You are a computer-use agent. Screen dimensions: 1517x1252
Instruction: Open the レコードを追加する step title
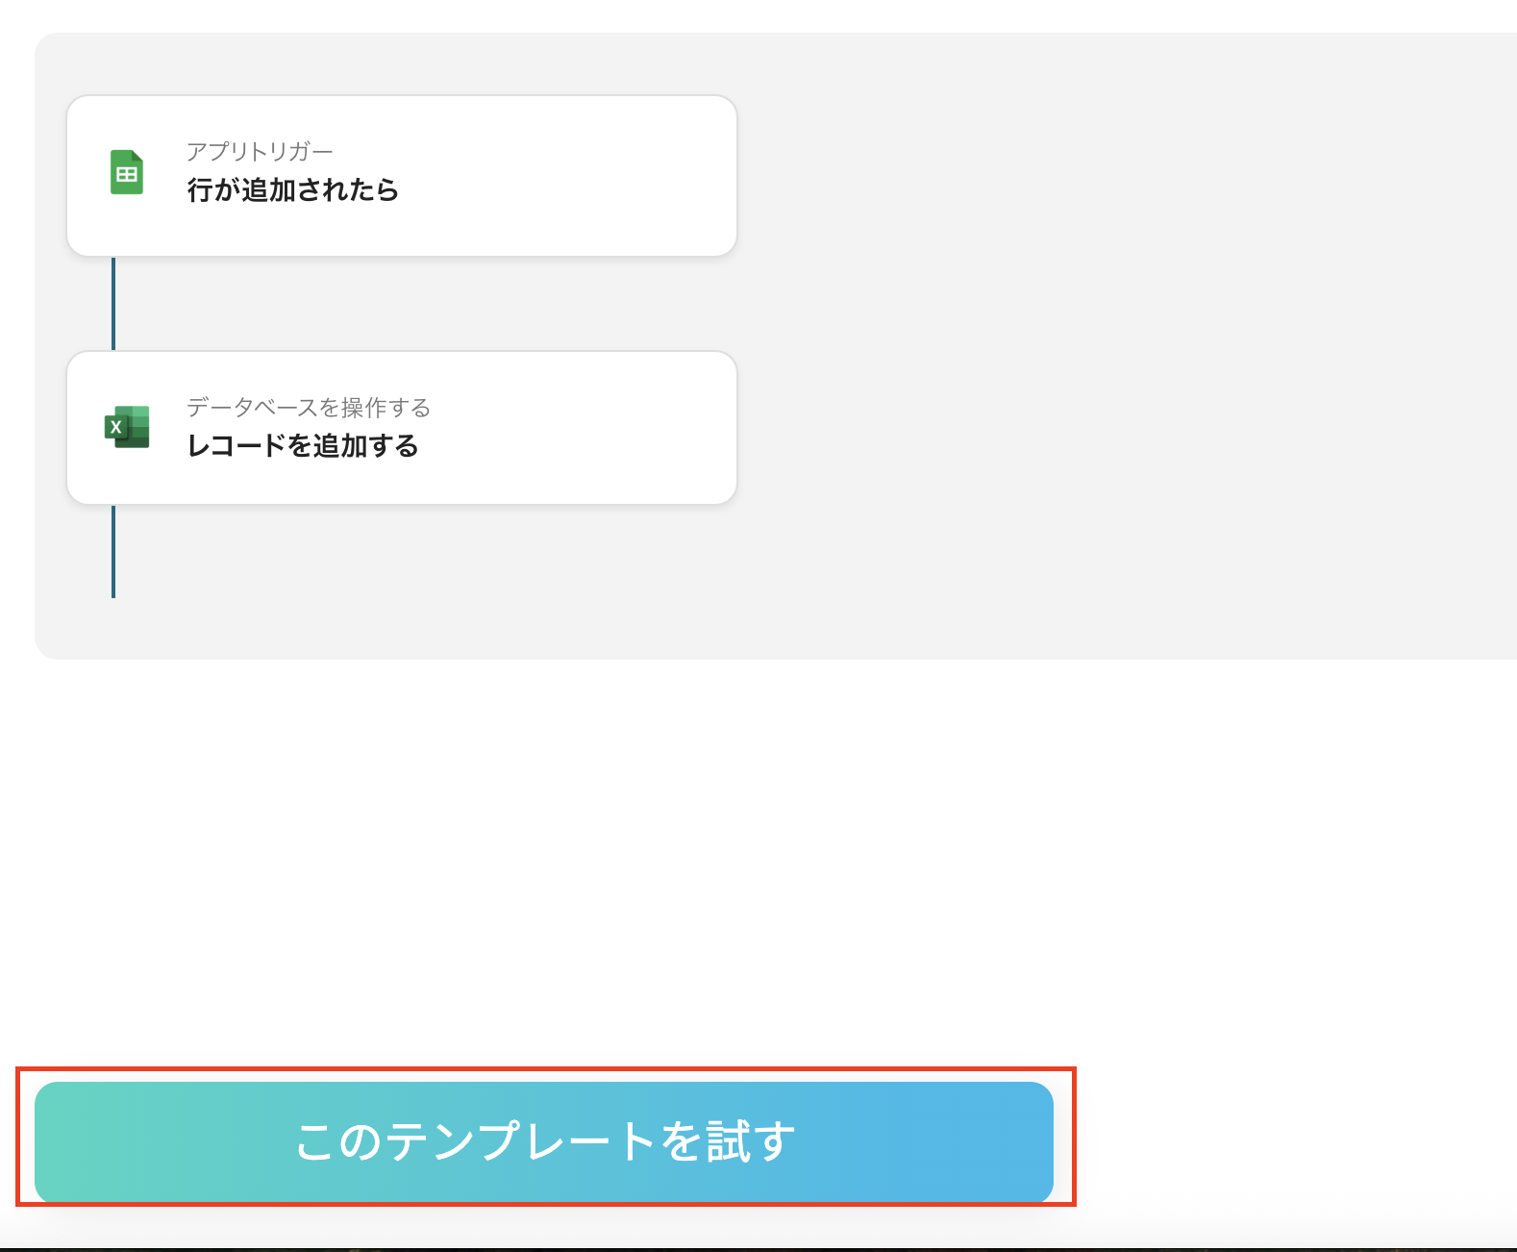coord(303,446)
